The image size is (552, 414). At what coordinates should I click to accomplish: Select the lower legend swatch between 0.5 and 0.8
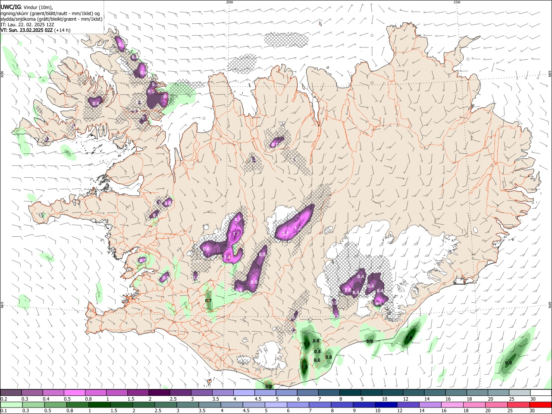(x=56, y=405)
